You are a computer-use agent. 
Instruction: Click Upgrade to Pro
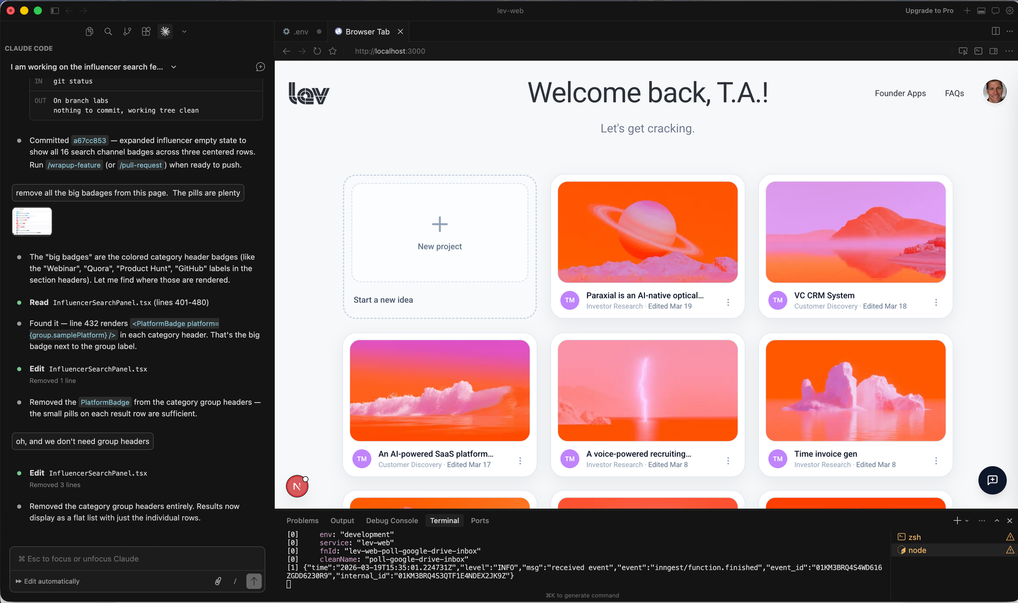coord(929,11)
